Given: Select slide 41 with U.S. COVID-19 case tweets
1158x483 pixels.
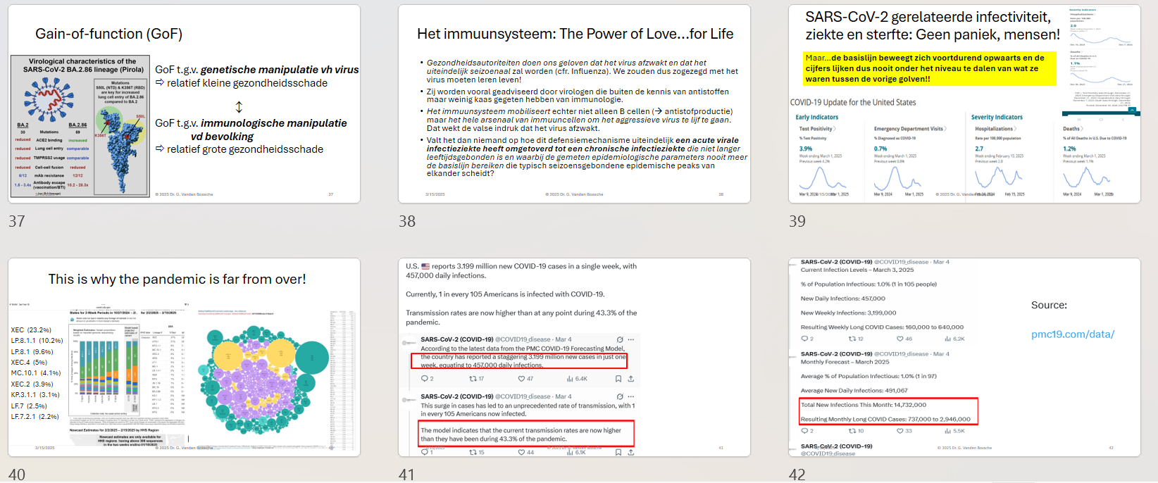Looking at the screenshot, I should coord(574,358).
